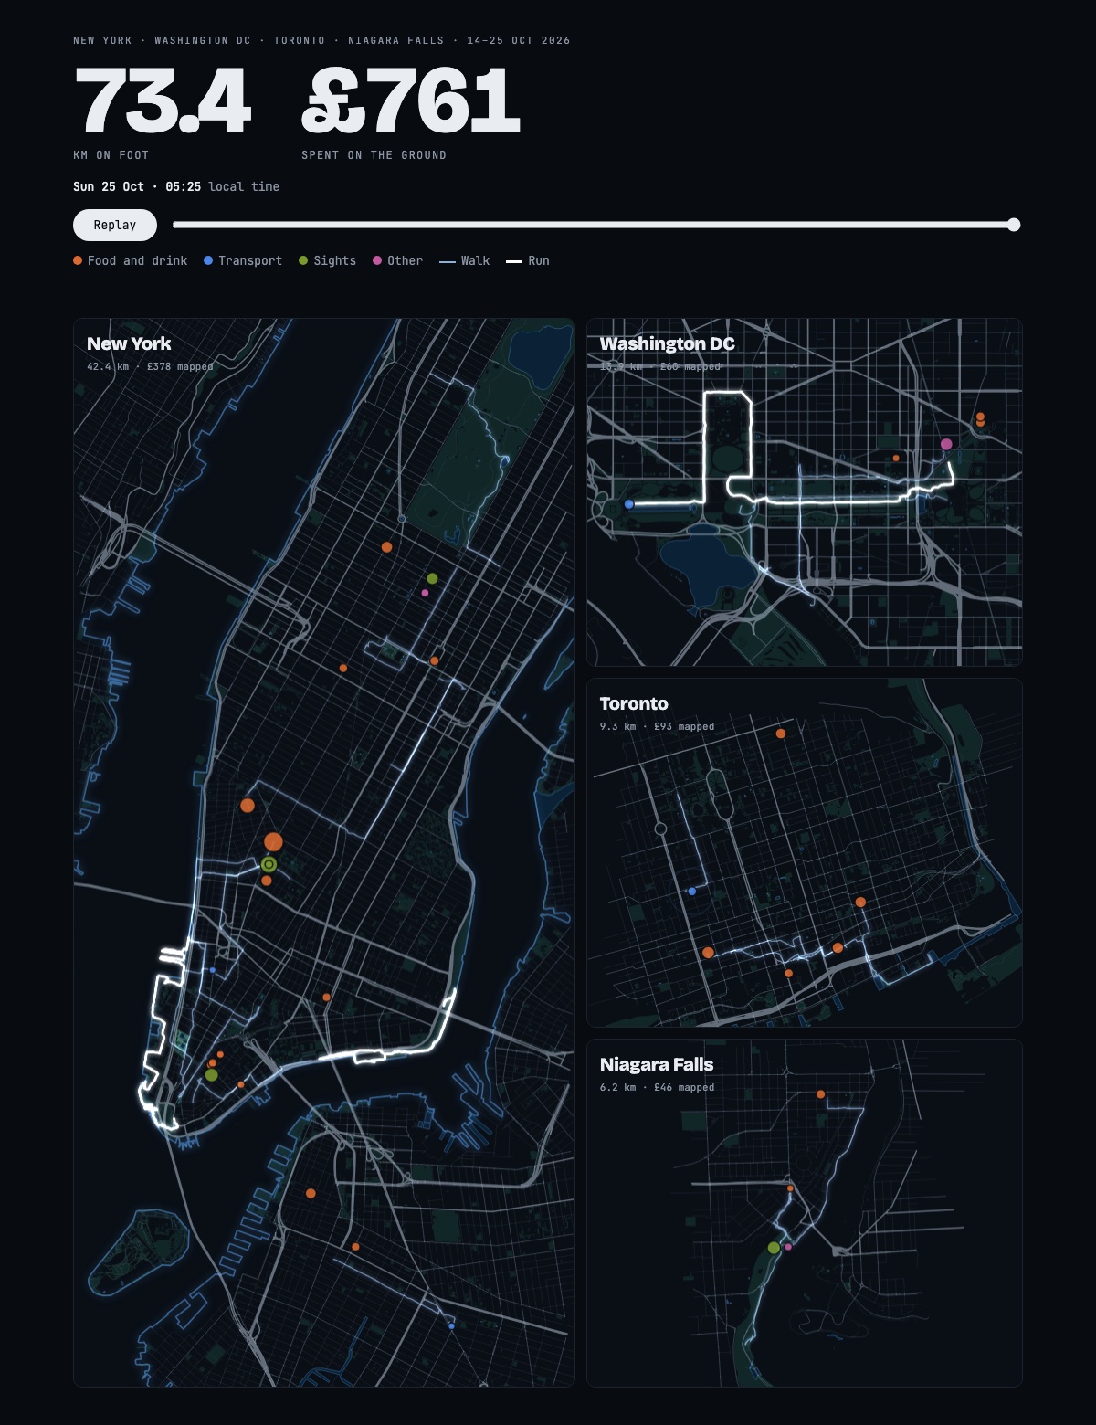Click the 'Sun 25 Oct · 05:25 local time' label

tap(176, 186)
